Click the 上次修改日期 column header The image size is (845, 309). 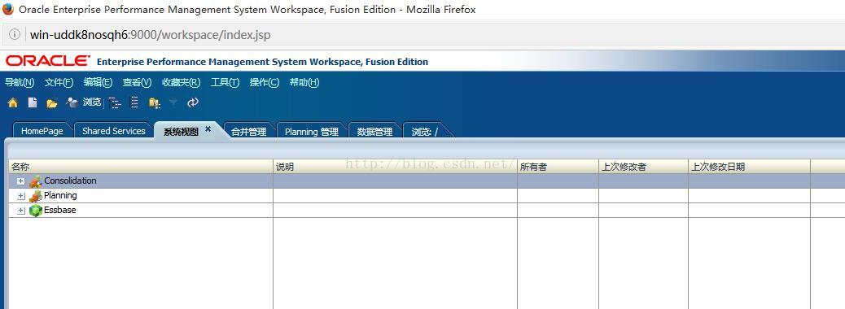tap(749, 167)
